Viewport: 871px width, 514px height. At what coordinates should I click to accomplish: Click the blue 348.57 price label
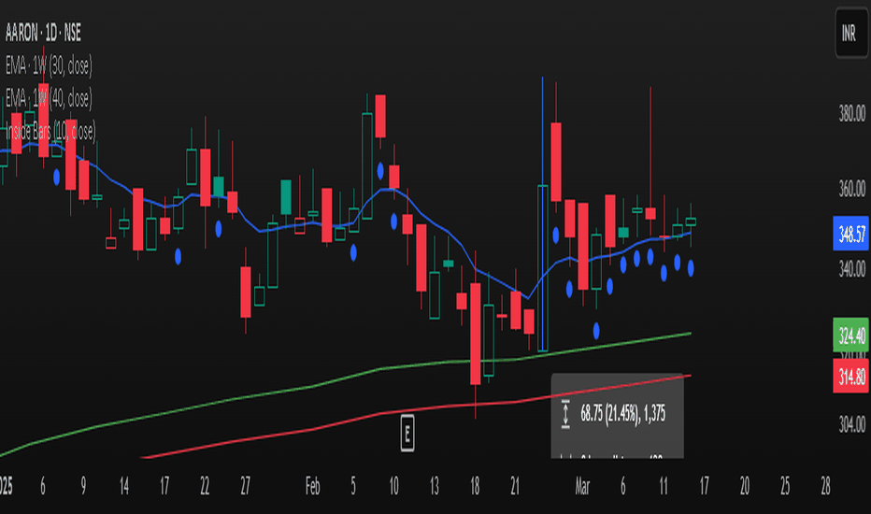click(851, 234)
